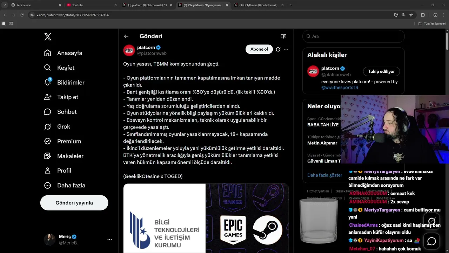
Task: Open Tüm Yer İşaretleri folder
Action: tap(432, 24)
